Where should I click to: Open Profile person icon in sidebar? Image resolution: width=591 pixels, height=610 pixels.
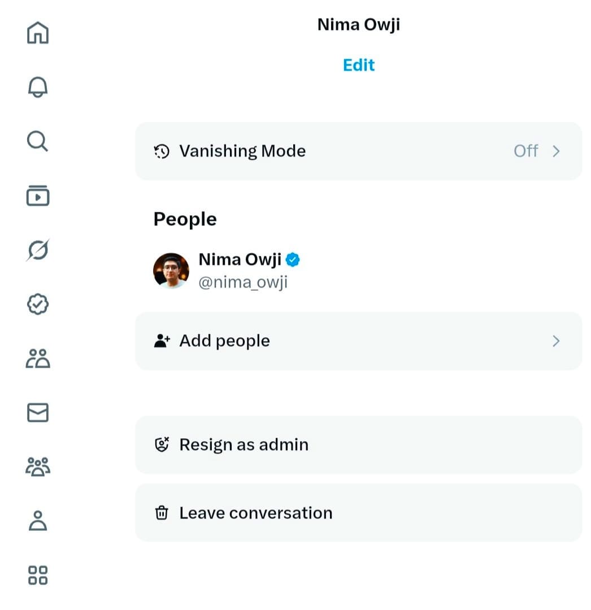point(38,521)
